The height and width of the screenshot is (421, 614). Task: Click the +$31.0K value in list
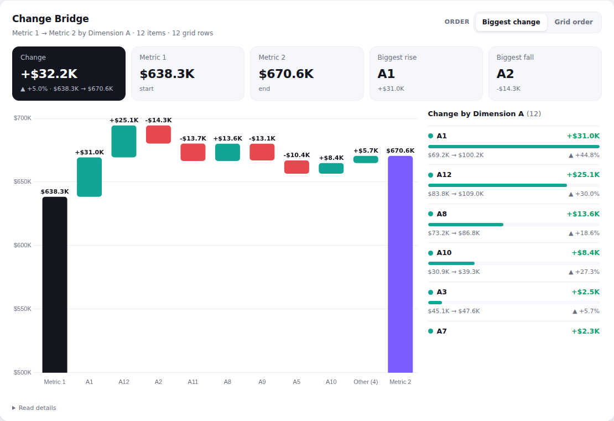583,136
